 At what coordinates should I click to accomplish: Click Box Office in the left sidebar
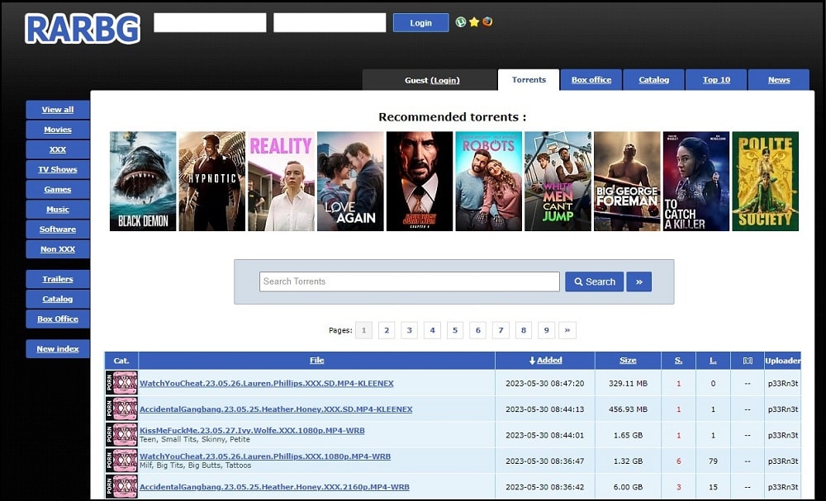(x=58, y=319)
